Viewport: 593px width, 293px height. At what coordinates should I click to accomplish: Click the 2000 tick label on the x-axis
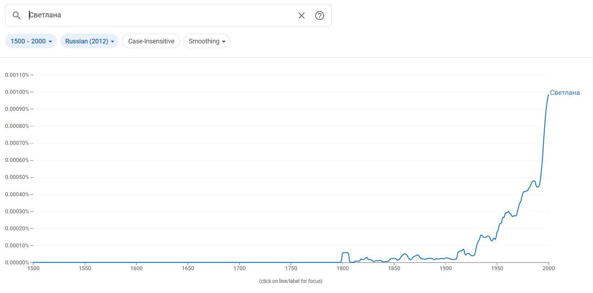[549, 268]
